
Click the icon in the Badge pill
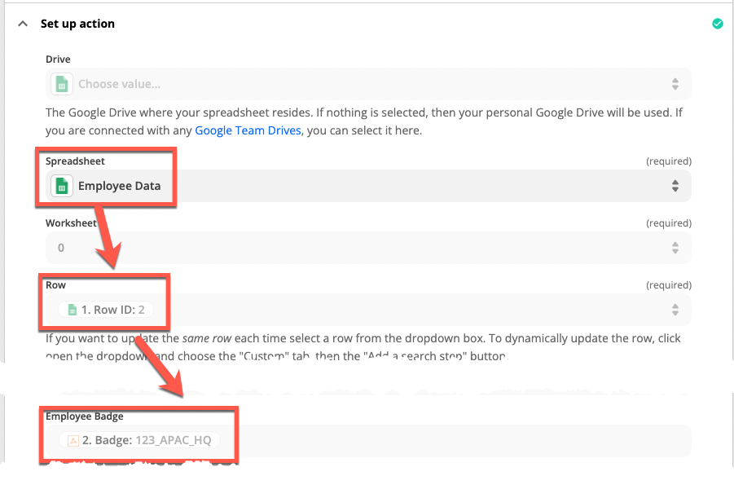coord(73,440)
